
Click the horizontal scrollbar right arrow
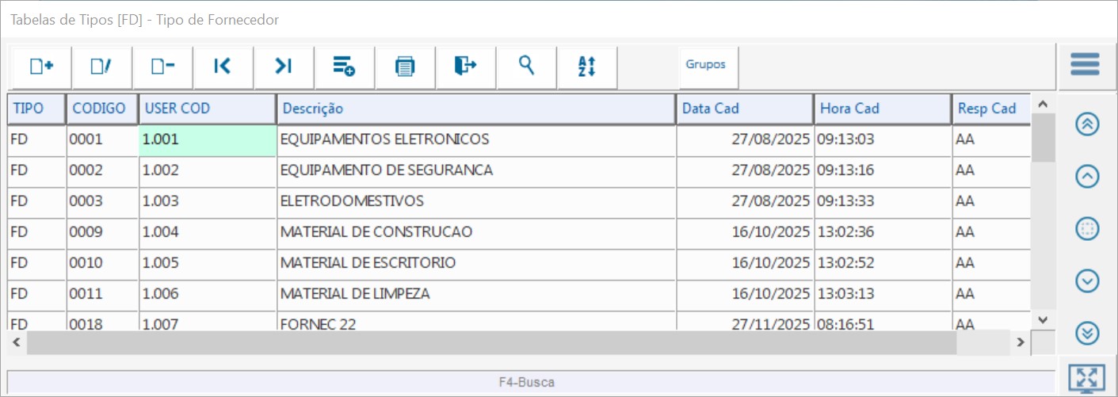tap(1021, 342)
